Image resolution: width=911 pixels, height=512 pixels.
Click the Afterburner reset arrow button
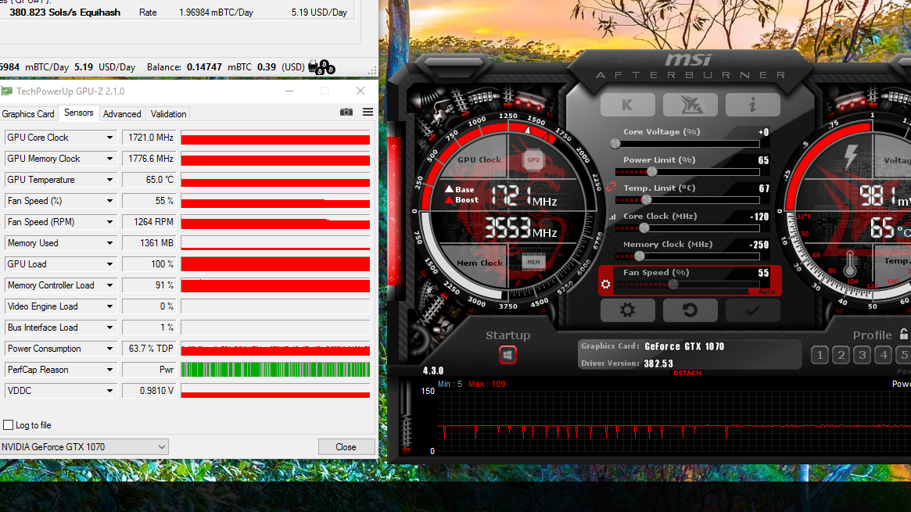pos(690,310)
